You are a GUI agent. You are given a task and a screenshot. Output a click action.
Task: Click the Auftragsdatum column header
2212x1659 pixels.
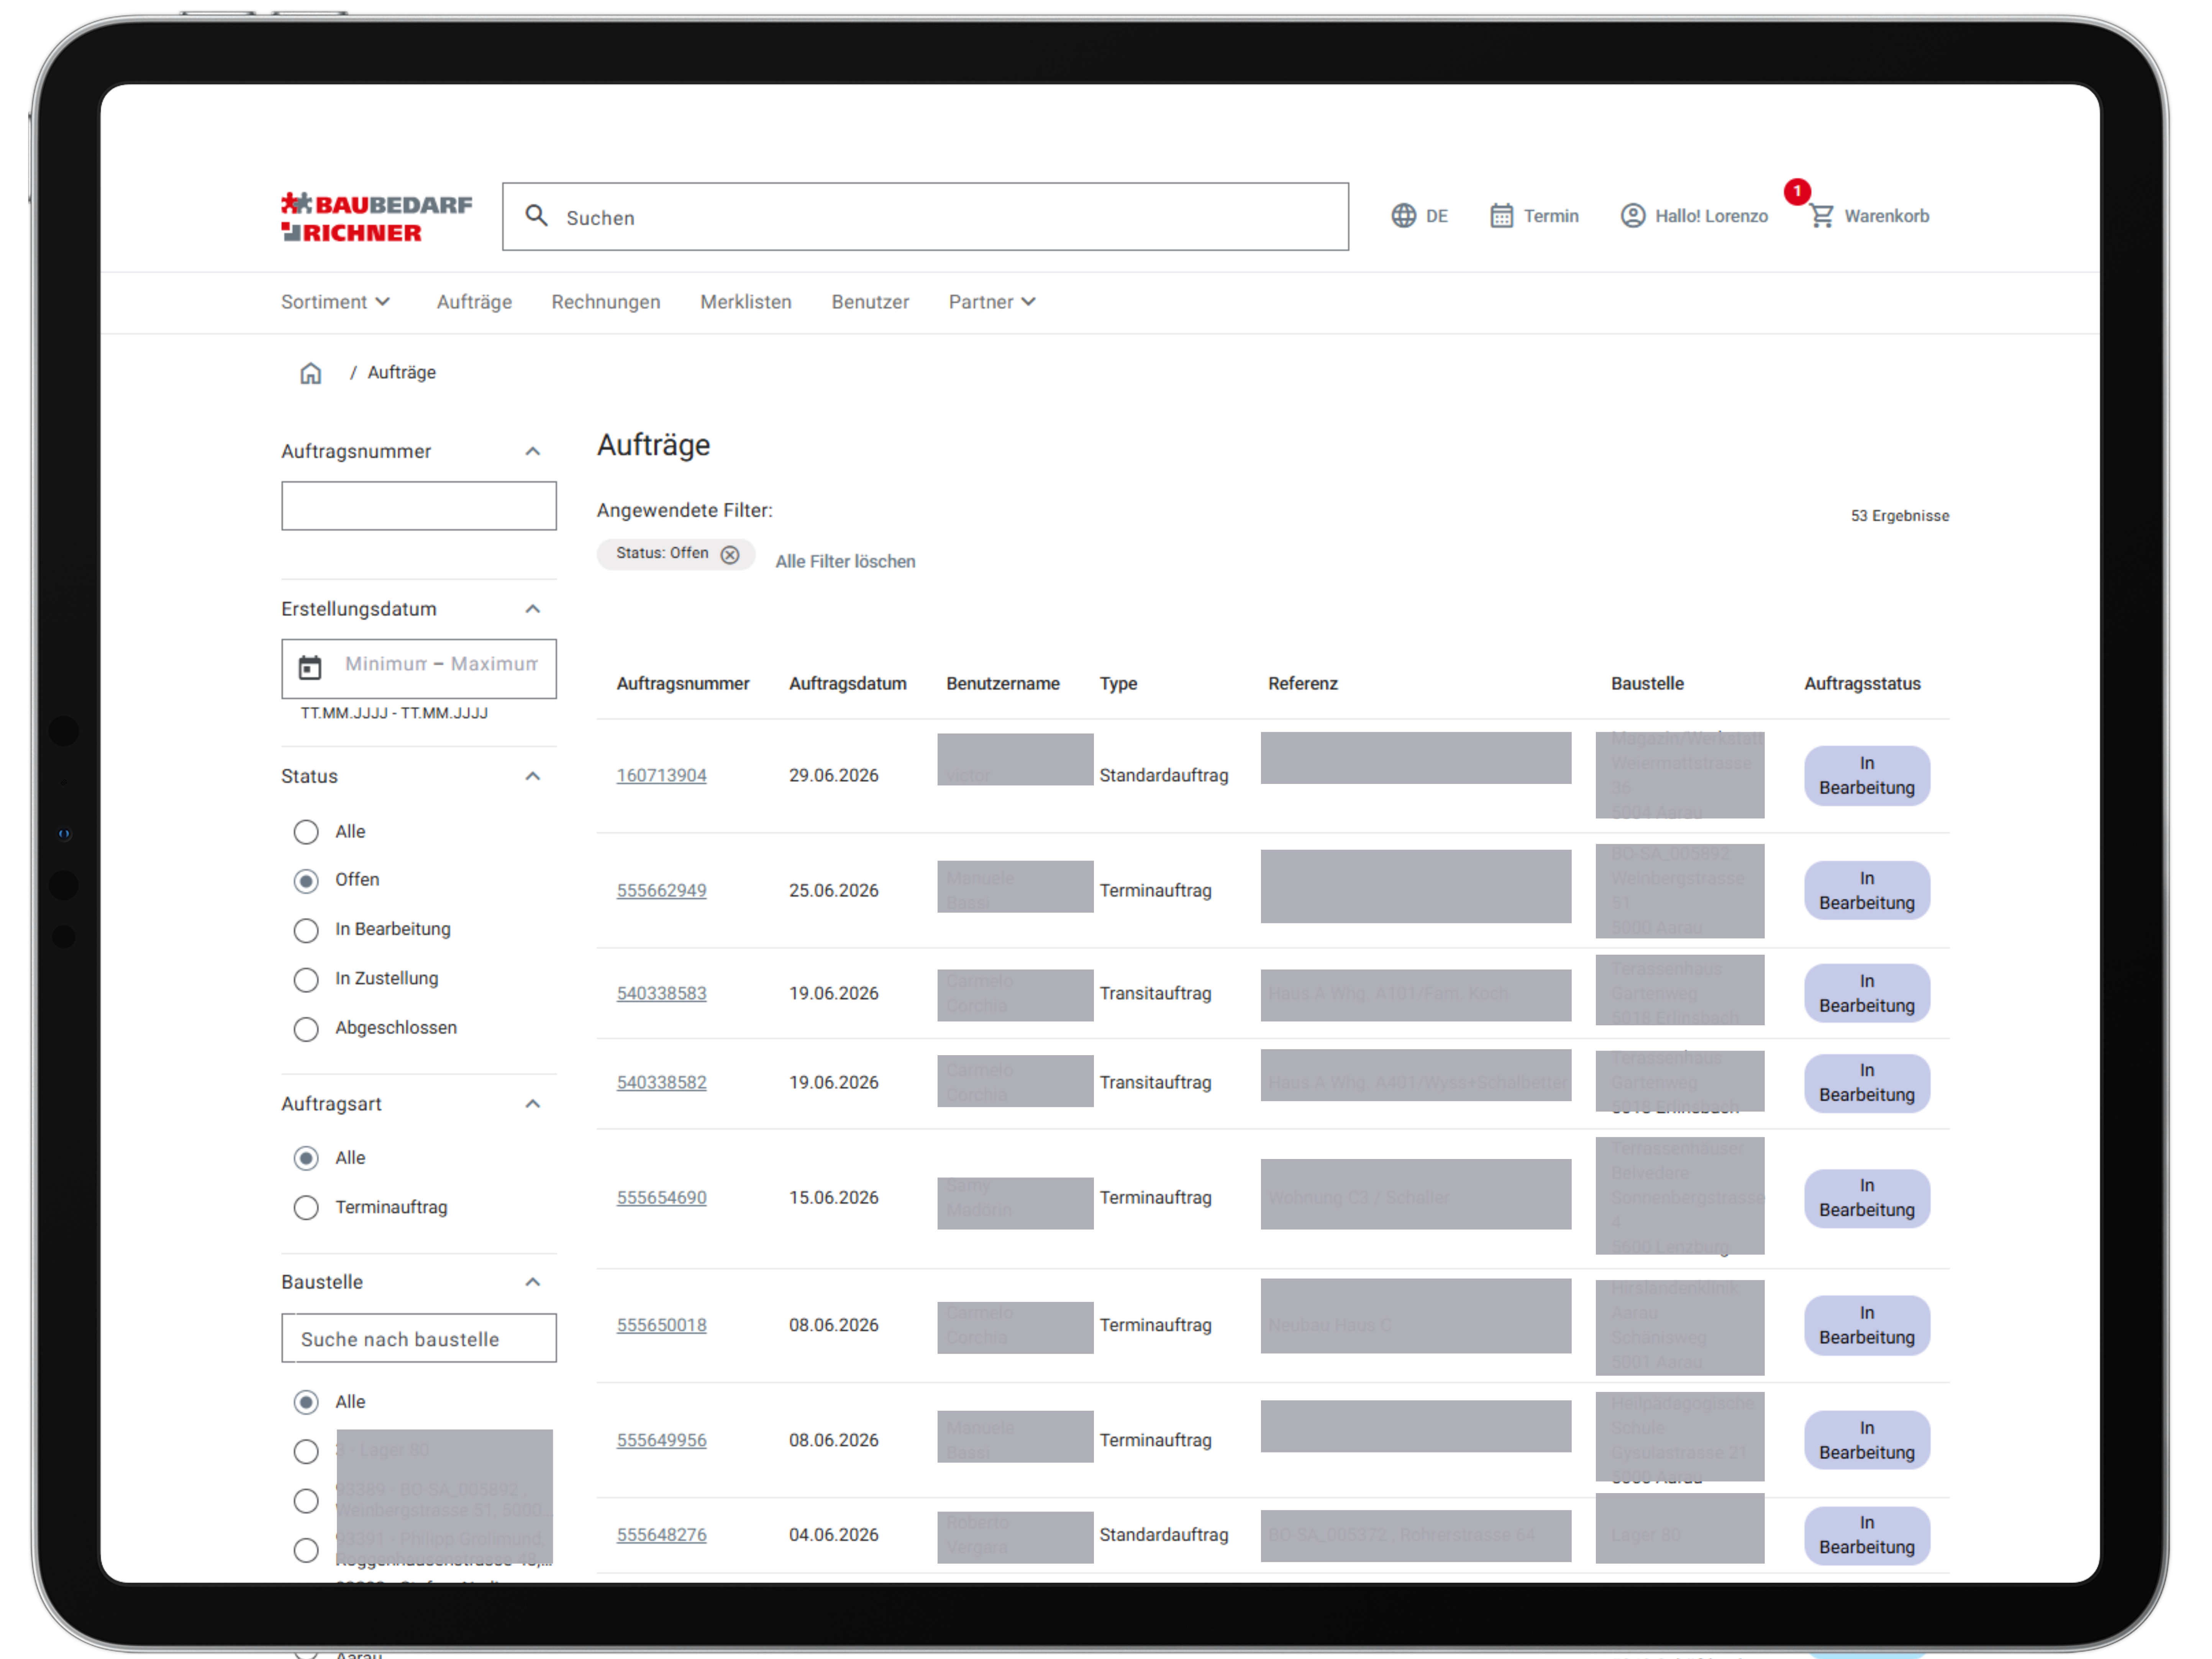coord(847,684)
